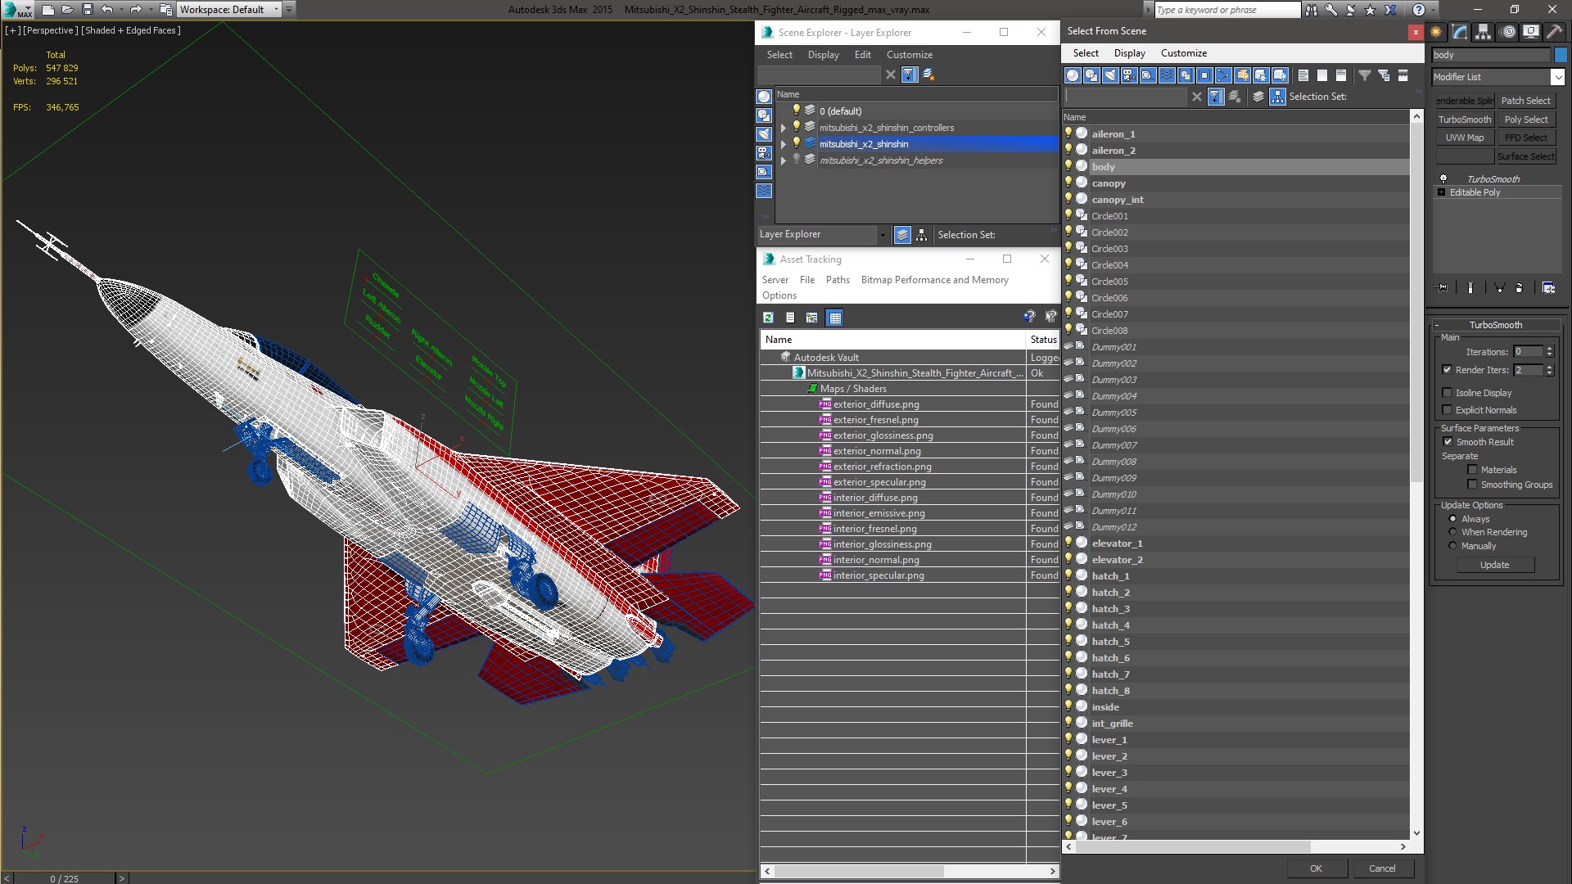
Task: Toggle Display Geometry filter in Select From Scene
Action: (1073, 75)
